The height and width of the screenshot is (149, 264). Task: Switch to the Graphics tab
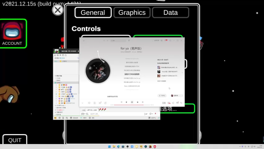(x=132, y=13)
